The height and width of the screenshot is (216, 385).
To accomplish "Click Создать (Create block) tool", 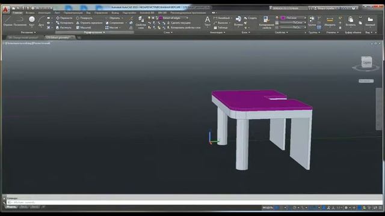I will 250,18.
